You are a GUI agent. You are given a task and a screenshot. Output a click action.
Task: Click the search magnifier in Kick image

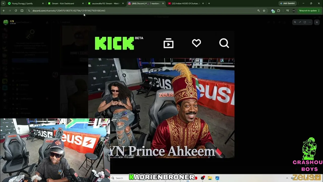[224, 43]
